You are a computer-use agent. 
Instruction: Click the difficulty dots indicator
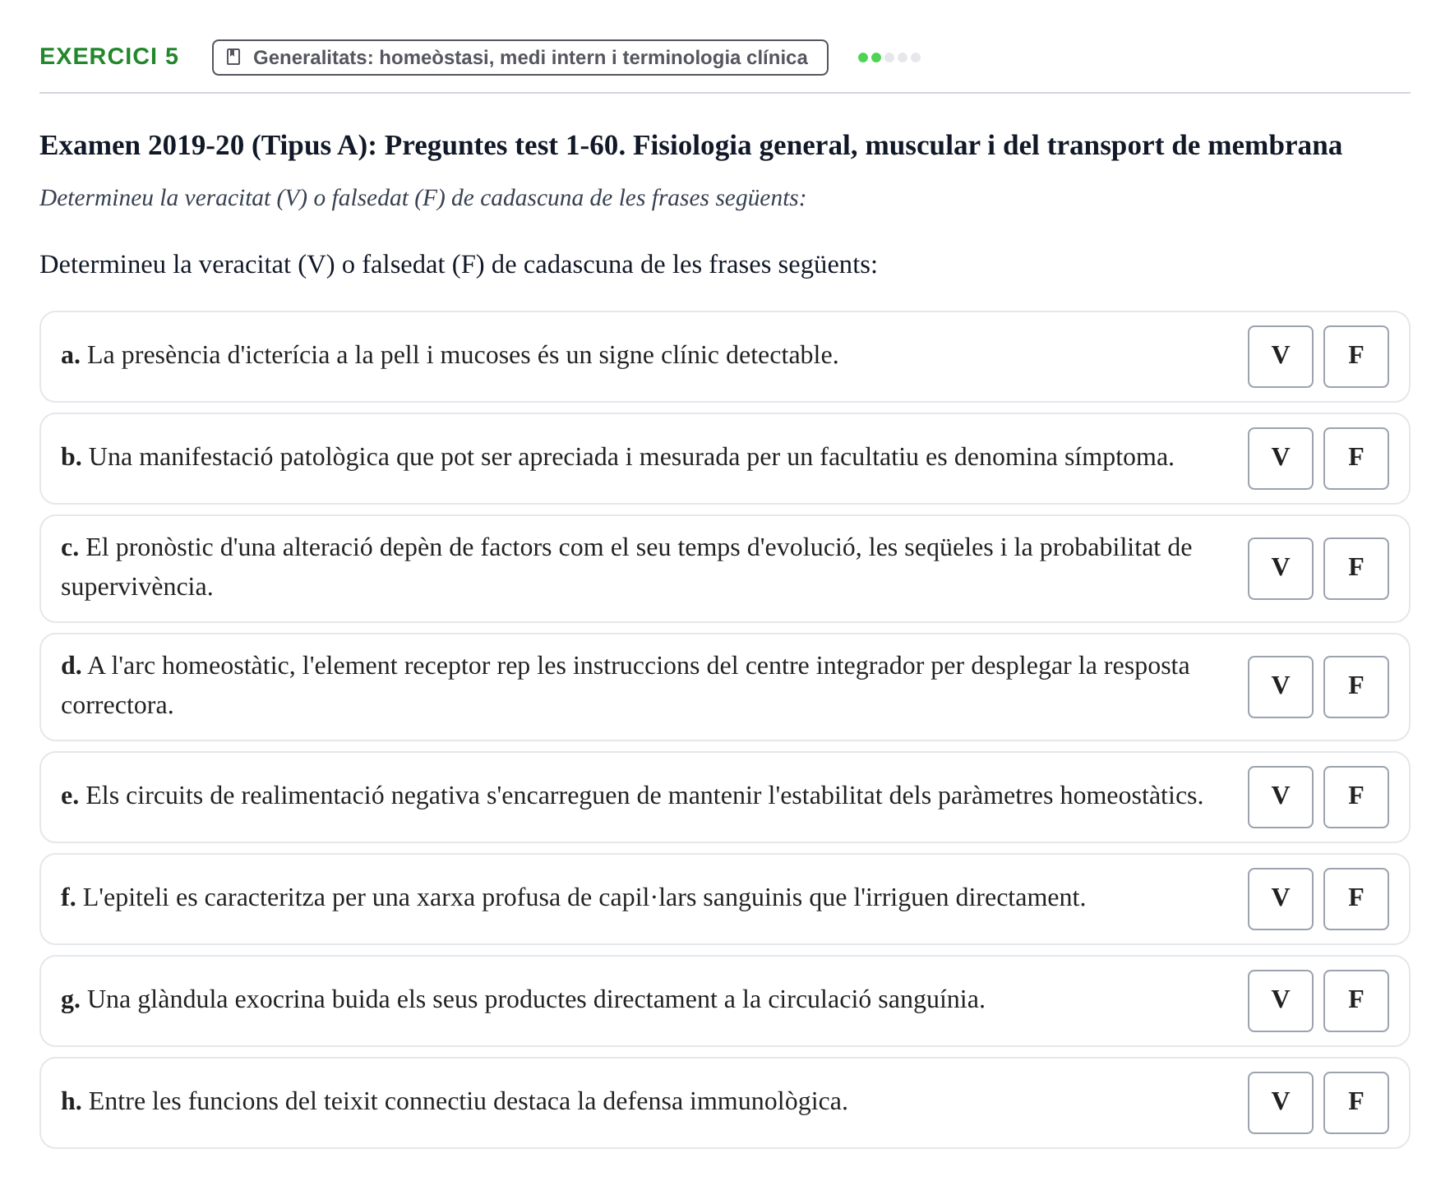[889, 58]
